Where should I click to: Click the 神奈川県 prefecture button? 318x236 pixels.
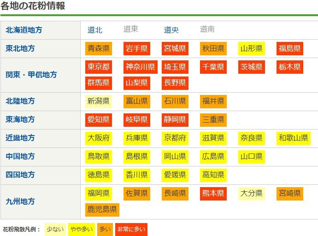[141, 67]
